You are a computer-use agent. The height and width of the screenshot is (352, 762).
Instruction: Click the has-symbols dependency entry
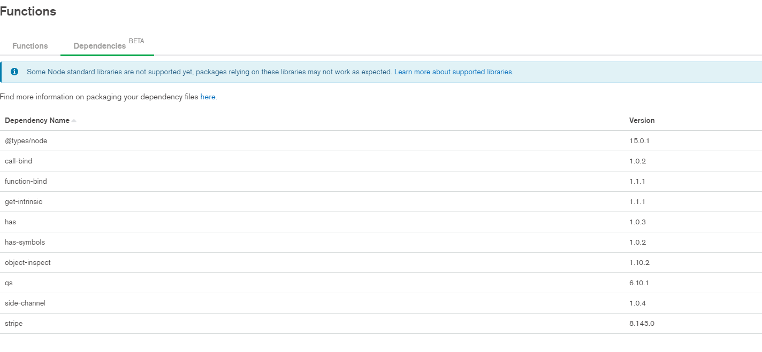point(25,242)
